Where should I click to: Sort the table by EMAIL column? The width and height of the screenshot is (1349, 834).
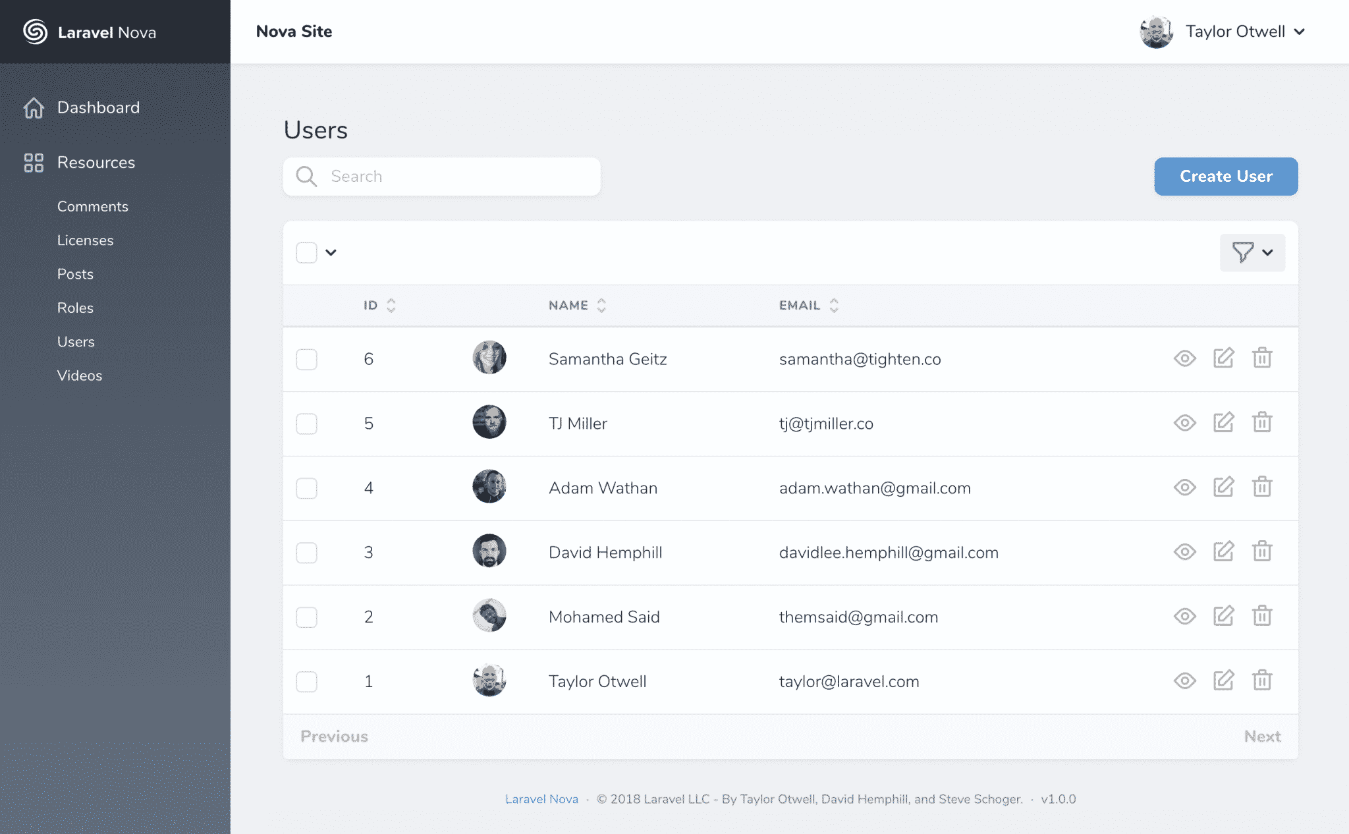click(808, 305)
